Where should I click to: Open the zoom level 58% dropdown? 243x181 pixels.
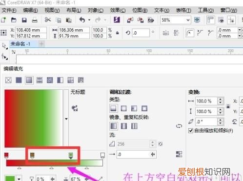(188, 20)
